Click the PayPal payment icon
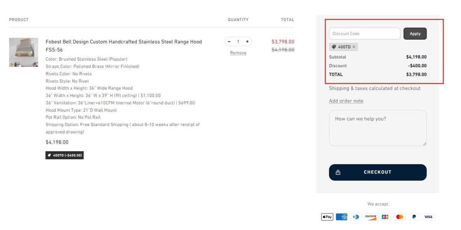Image resolution: width=461 pixels, height=230 pixels. (414, 217)
